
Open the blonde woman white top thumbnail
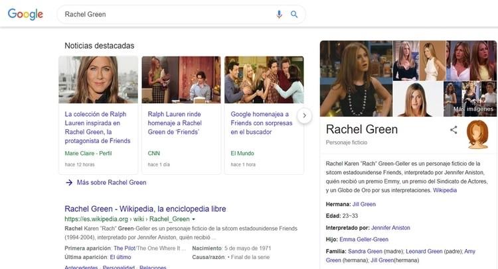point(432,61)
